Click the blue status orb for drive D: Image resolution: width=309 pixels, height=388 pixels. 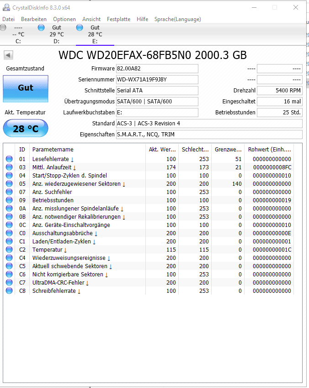coord(41,27)
